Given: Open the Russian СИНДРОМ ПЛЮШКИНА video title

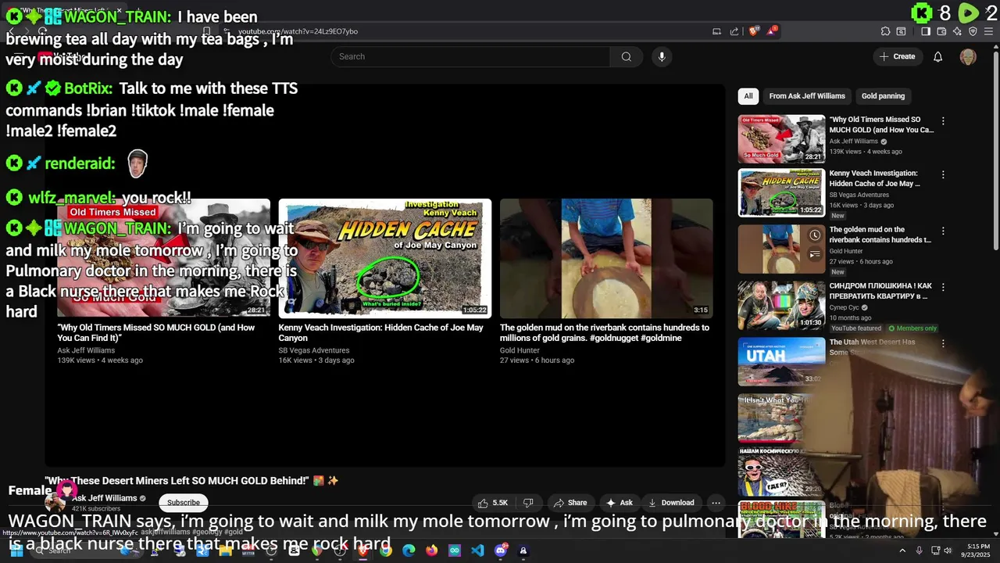Looking at the screenshot, I should pyautogui.click(x=880, y=291).
